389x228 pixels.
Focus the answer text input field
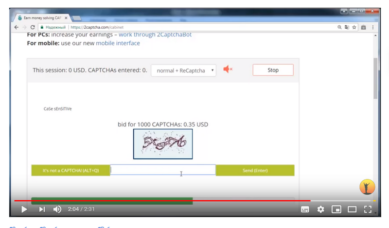[x=162, y=170]
